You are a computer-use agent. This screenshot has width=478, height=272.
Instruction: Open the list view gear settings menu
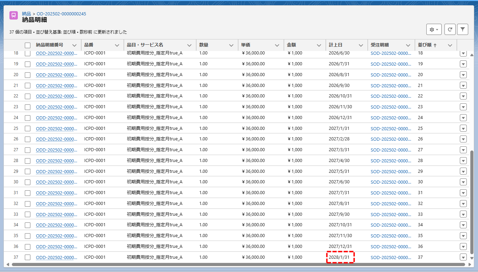(x=434, y=30)
